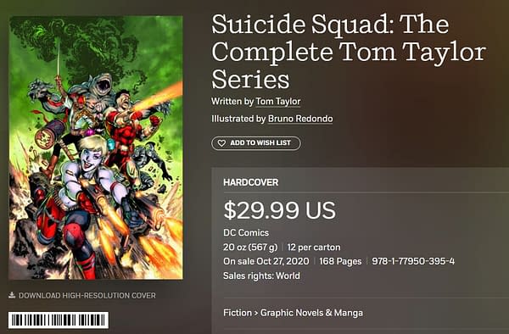Click the book title heading
The height and width of the screenshot is (334, 509).
click(x=348, y=52)
